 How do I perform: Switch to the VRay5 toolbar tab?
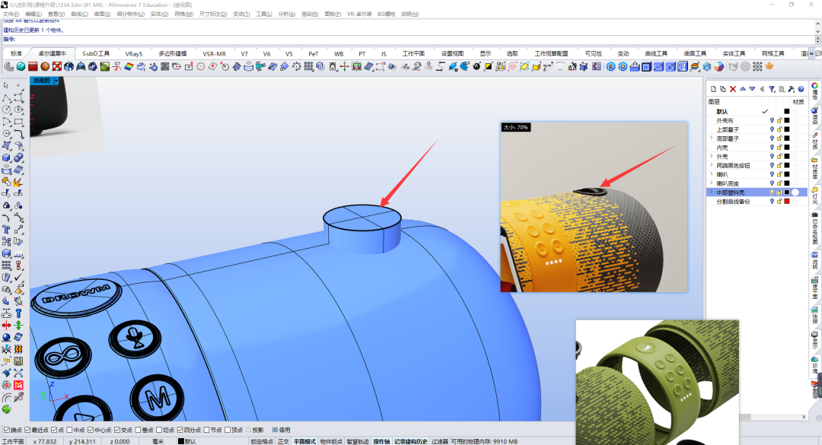tap(134, 53)
